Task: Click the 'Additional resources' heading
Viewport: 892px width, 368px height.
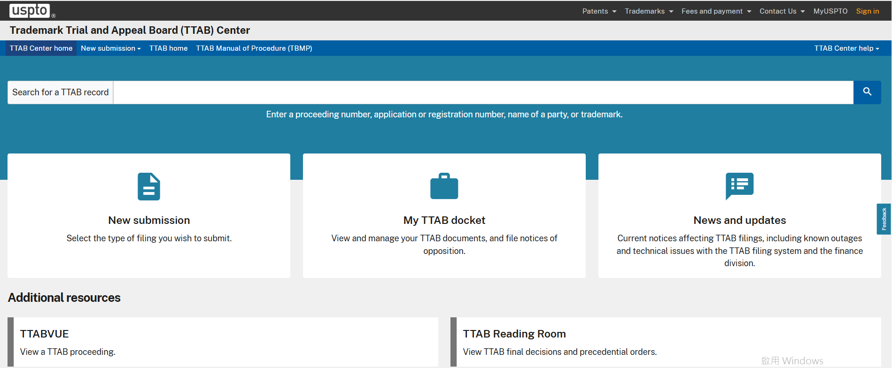Action: coord(64,298)
